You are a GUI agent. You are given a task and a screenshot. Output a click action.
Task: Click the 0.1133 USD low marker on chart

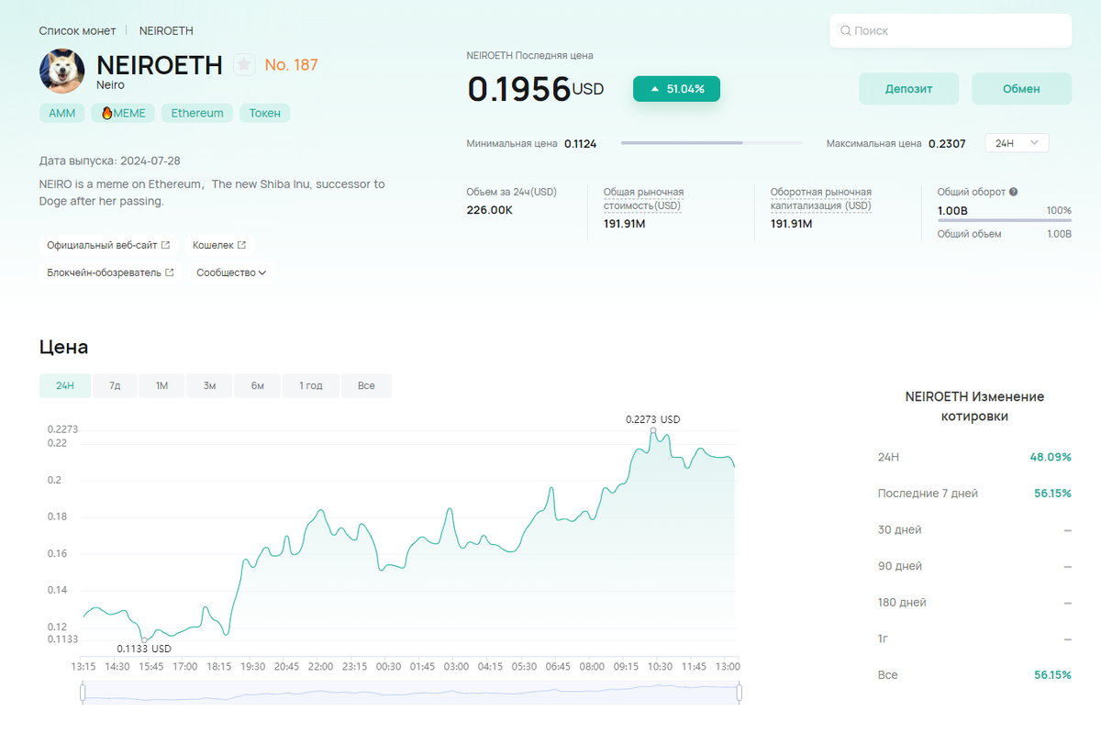pyautogui.click(x=144, y=639)
